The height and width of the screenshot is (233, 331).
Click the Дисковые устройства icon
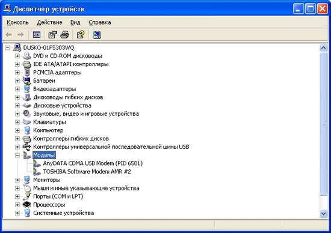(27, 105)
